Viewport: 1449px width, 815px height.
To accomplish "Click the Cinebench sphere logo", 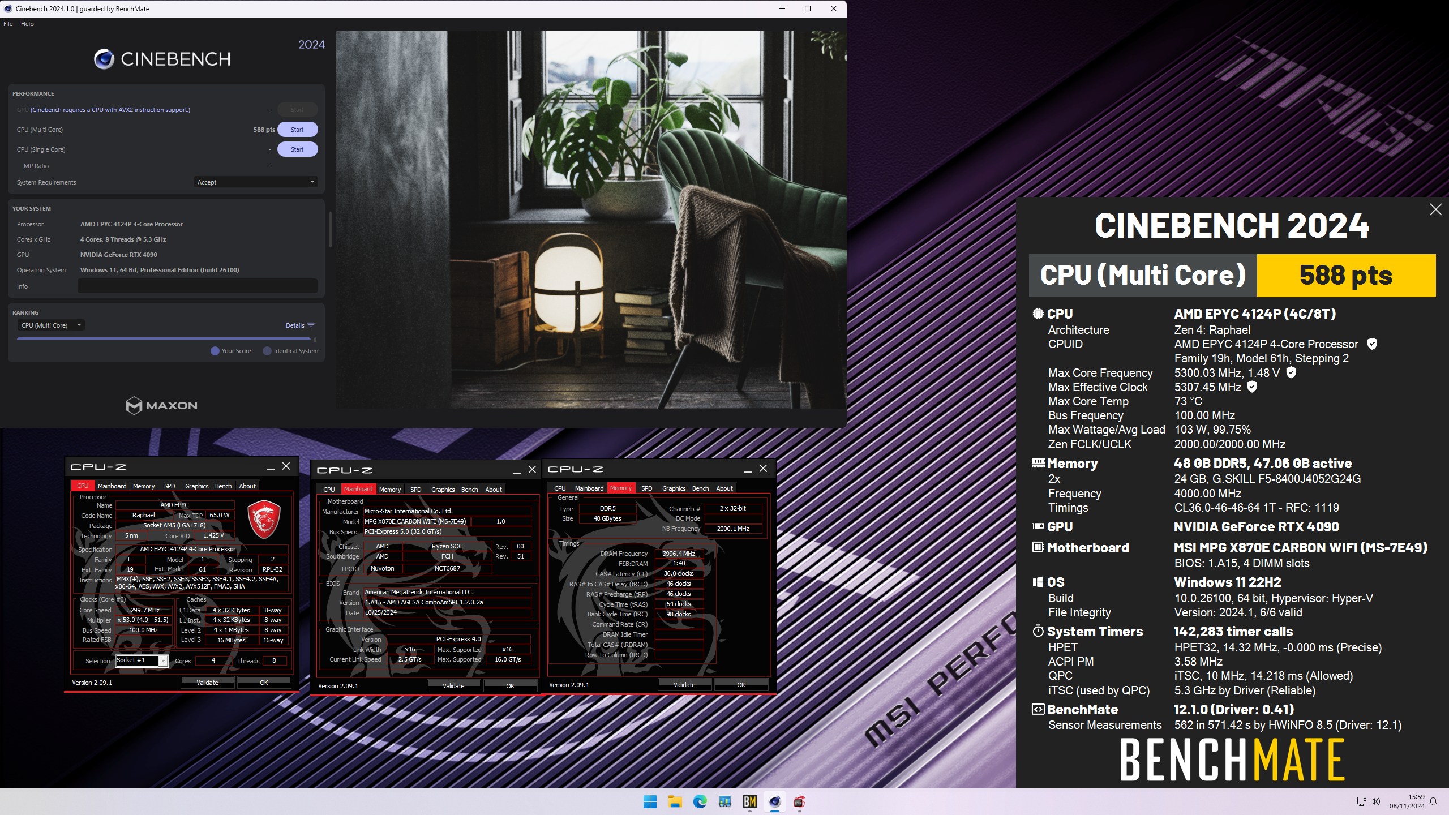I will tap(104, 59).
